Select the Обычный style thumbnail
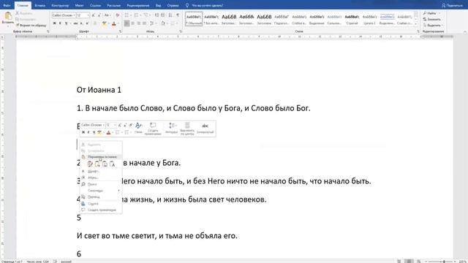 tap(194, 19)
